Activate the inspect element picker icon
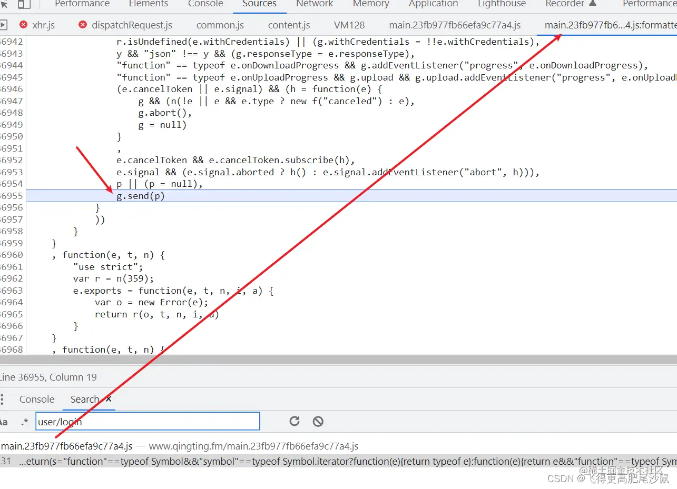 [4, 4]
